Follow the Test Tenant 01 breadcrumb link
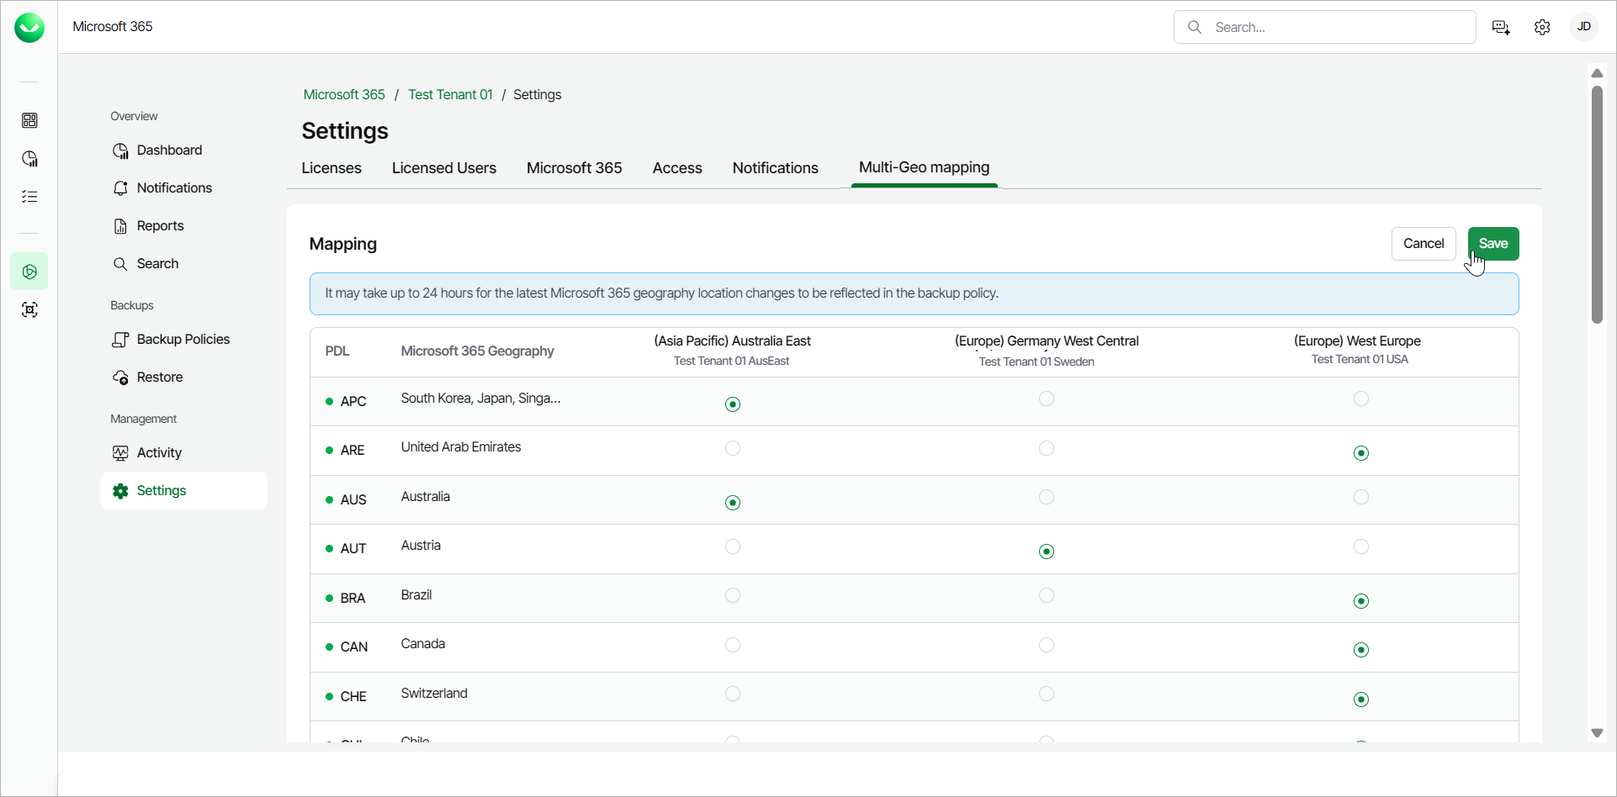 [x=450, y=95]
